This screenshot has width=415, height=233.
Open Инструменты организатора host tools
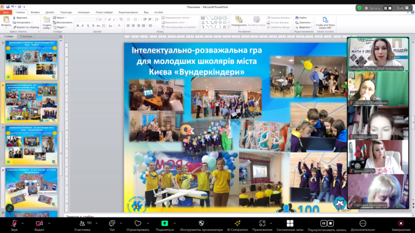pos(202,223)
